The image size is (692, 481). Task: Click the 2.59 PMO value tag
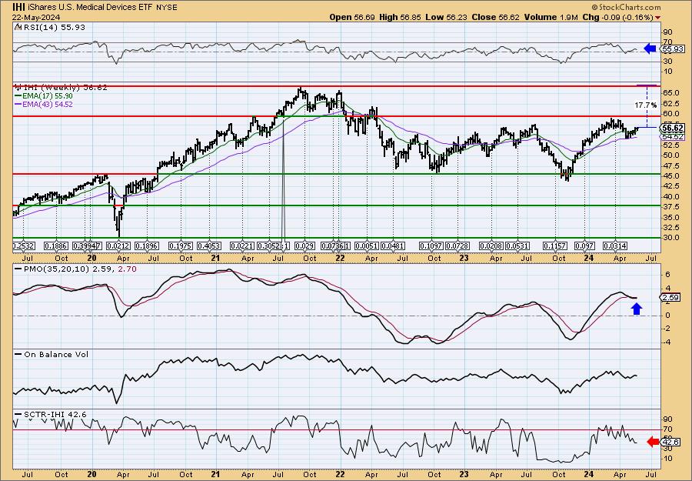point(671,298)
